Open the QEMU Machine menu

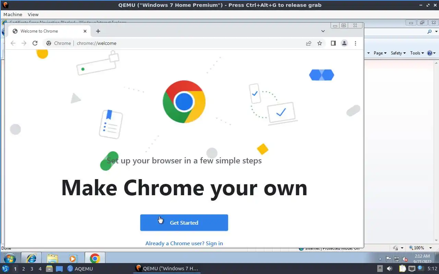point(13,14)
